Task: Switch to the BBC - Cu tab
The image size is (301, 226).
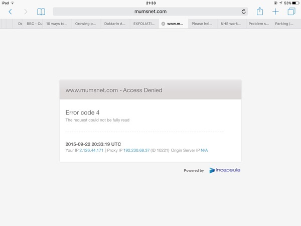Action: [33, 24]
